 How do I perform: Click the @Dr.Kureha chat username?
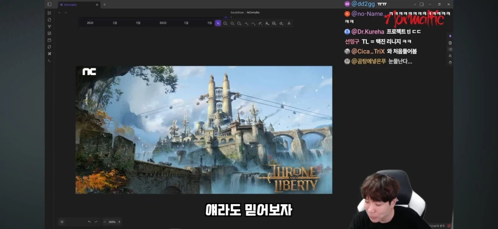(x=368, y=31)
